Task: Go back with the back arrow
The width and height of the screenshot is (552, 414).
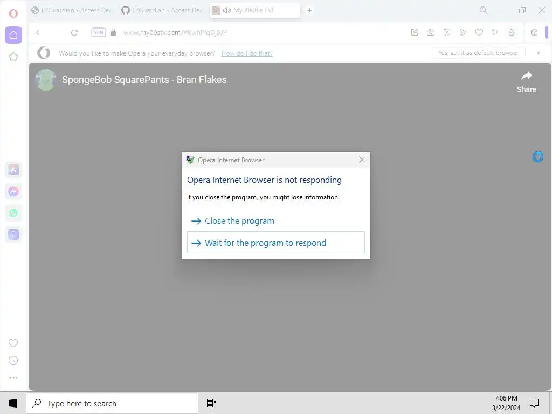Action: tap(38, 33)
